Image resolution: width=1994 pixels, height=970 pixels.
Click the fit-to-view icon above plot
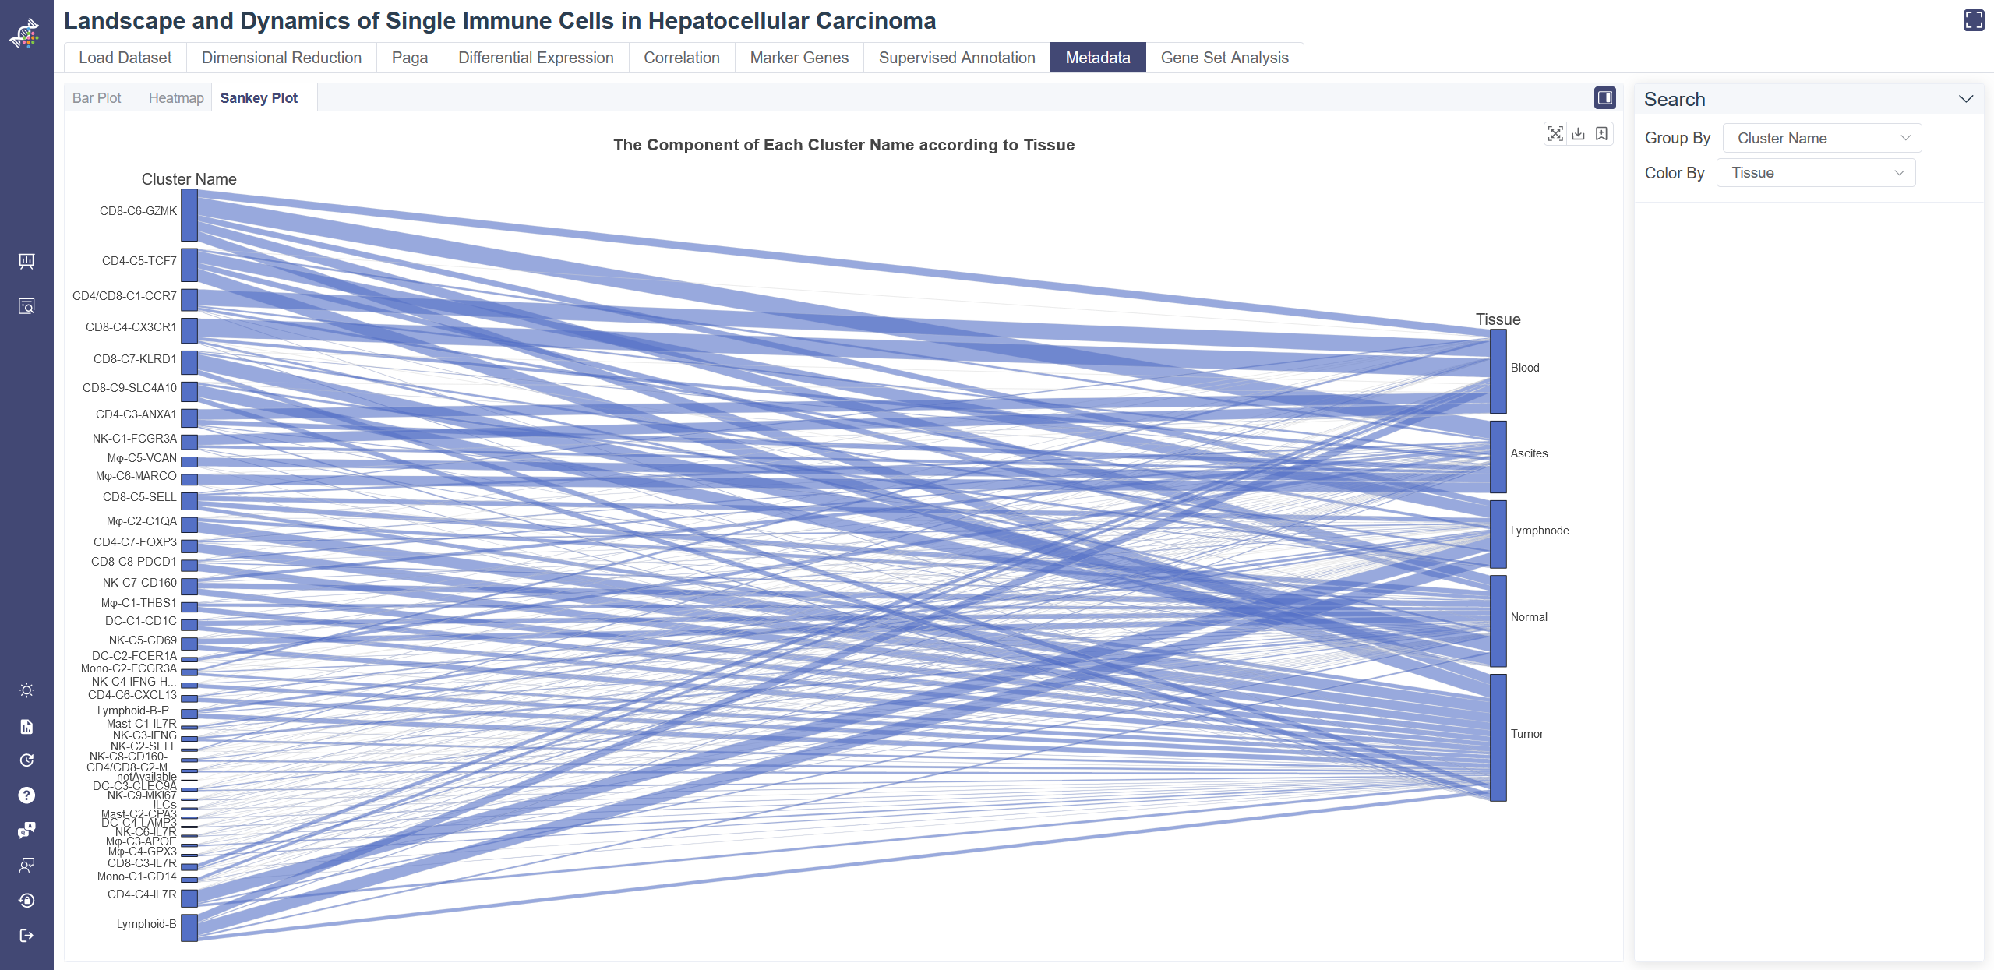pyautogui.click(x=1555, y=134)
